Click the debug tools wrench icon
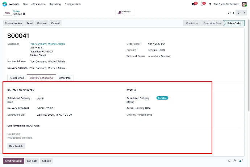This screenshot has height=167, width=250. (210, 4)
